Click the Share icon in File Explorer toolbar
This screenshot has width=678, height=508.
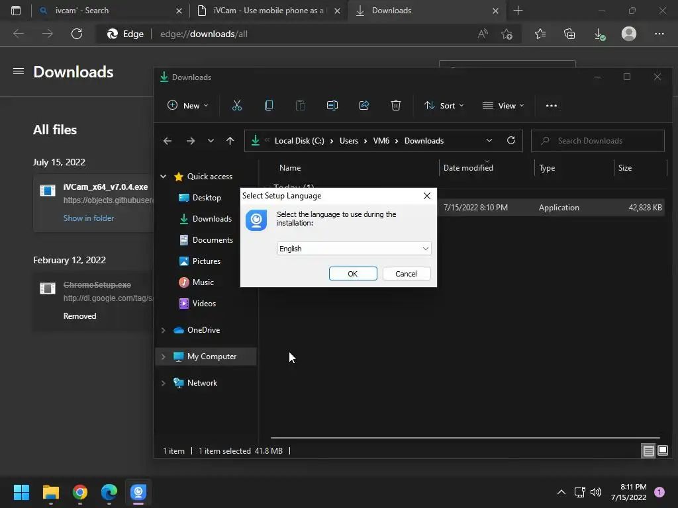364,105
